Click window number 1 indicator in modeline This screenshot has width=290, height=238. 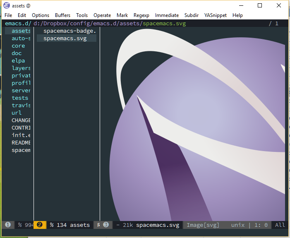click(8, 225)
